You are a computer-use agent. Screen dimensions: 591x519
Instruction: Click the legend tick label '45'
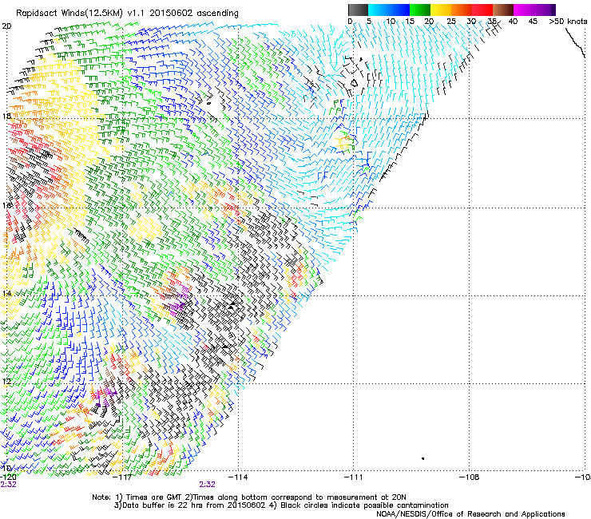533,22
